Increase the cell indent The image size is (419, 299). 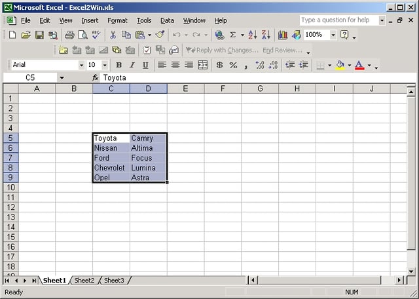304,65
